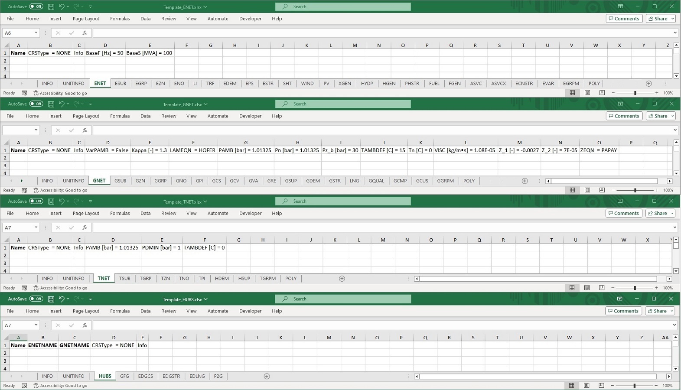Toggle AutoSave in the Template_ENET.xlsx window
Screen dimensions: 681x390
pos(36,6)
